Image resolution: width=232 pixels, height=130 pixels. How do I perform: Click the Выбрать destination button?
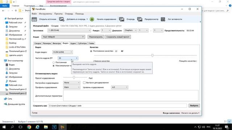point(194,106)
